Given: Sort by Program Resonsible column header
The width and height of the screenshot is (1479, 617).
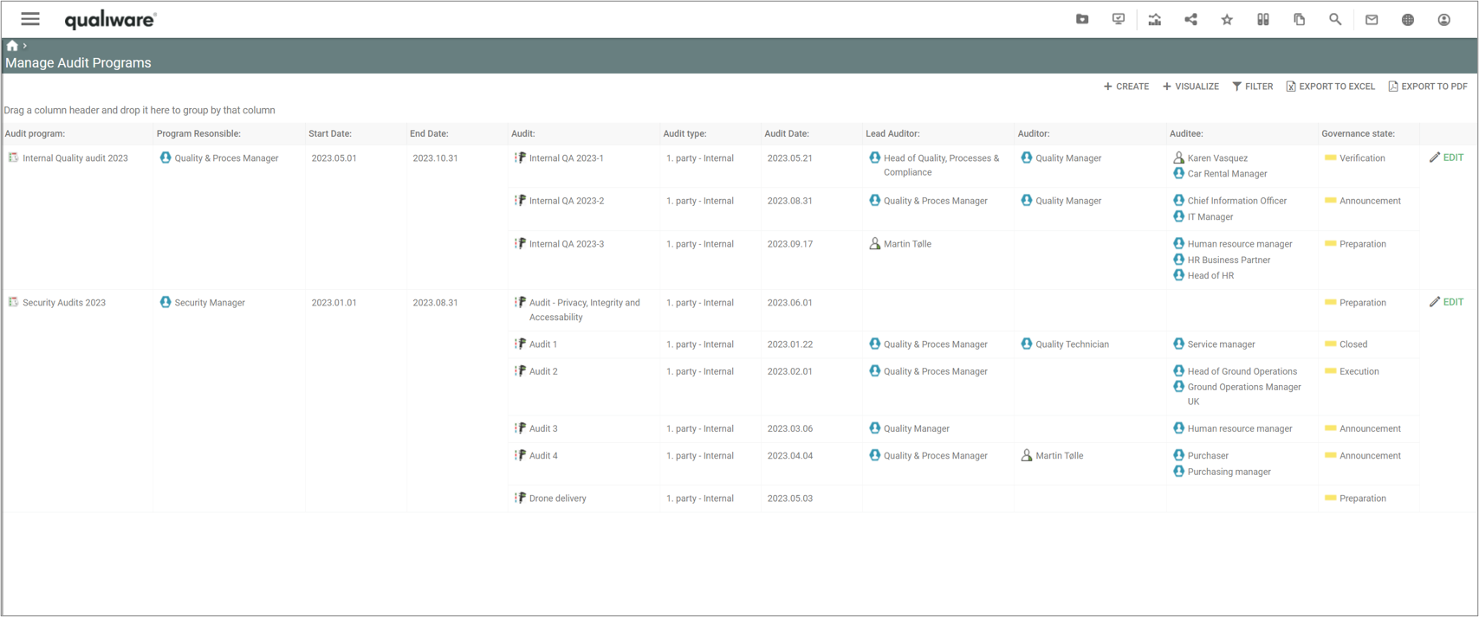Looking at the screenshot, I should 198,134.
